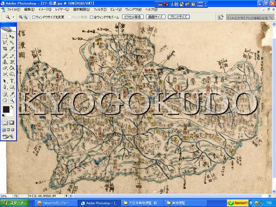Select the Eyedropper tool
The width and height of the screenshot is (276, 207).
pos(12,94)
